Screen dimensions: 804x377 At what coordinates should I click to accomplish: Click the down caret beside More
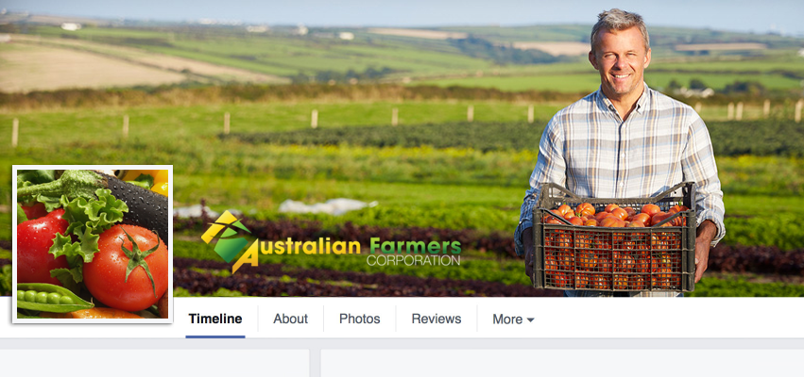click(530, 320)
